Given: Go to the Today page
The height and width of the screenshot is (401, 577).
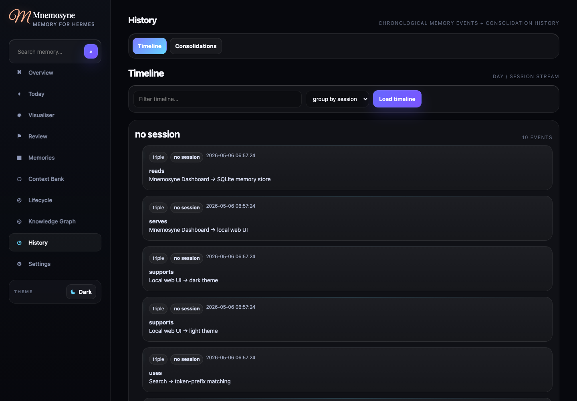Looking at the screenshot, I should coord(55,94).
